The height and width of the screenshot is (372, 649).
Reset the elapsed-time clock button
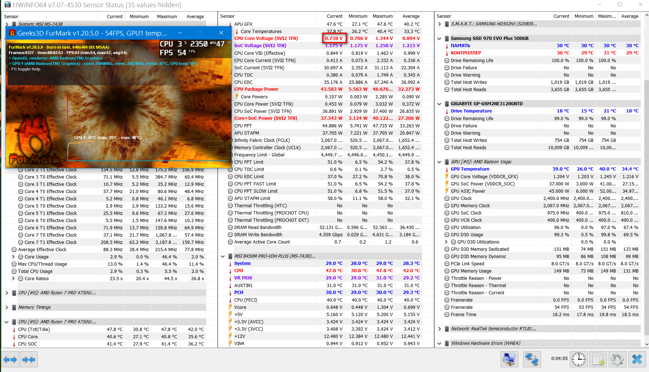point(579,360)
